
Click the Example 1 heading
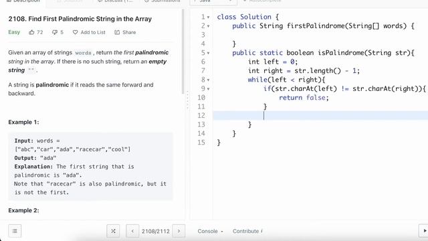[x=24, y=122]
